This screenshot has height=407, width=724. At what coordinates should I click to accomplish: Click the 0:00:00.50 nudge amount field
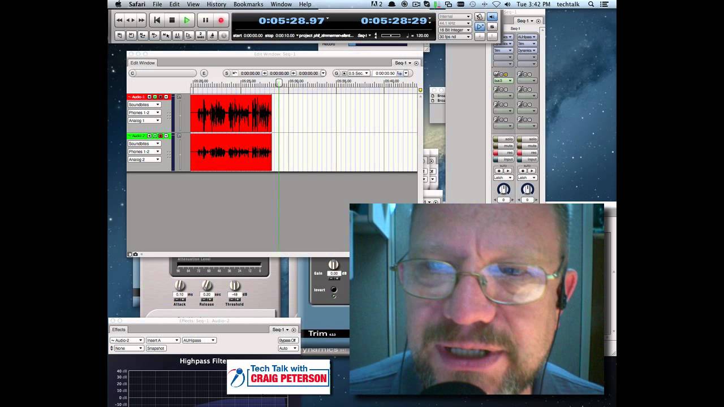[x=385, y=73]
